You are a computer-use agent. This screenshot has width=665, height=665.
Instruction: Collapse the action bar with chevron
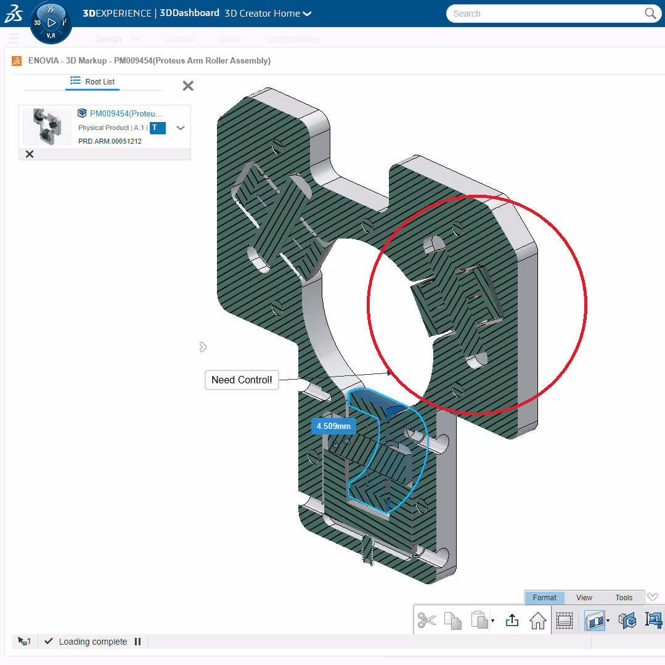[x=653, y=597]
